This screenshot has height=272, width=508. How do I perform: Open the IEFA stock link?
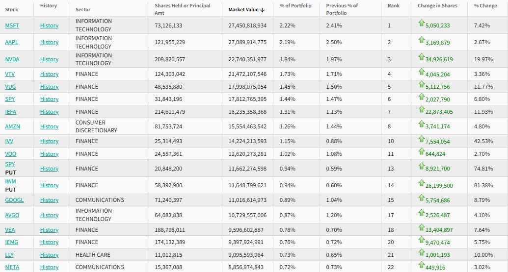click(x=11, y=112)
